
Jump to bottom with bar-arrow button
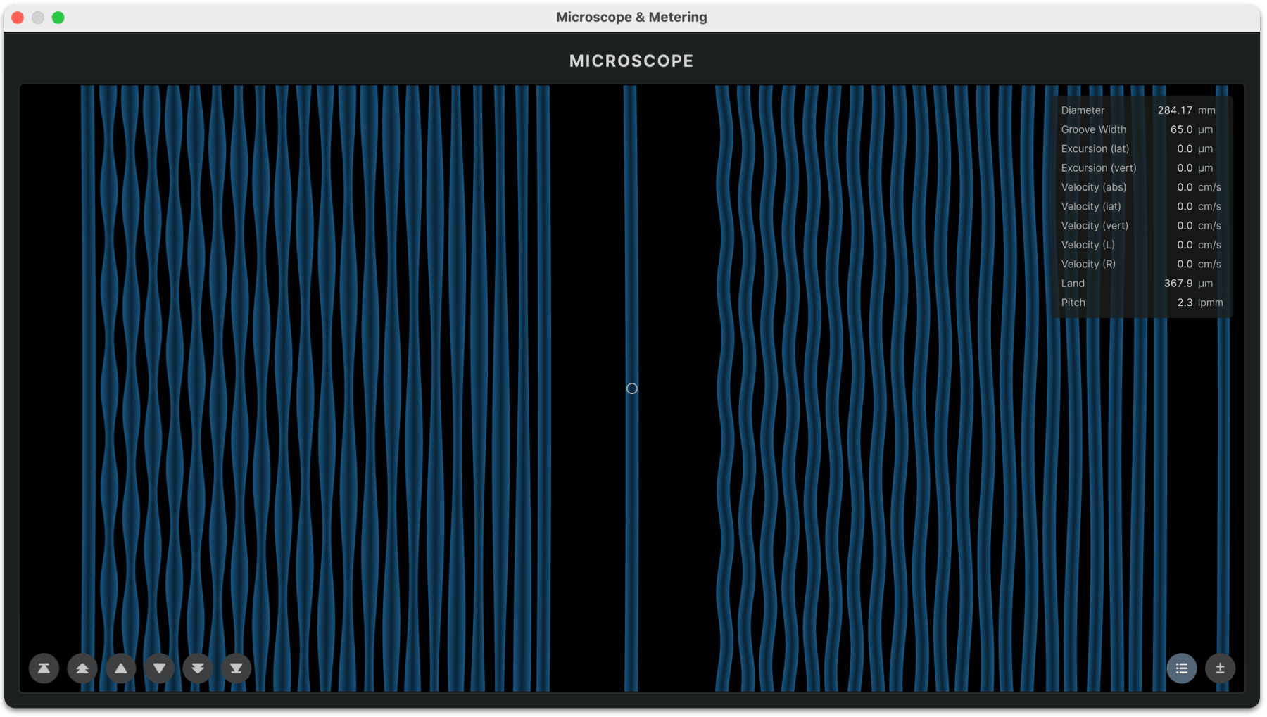click(x=237, y=668)
